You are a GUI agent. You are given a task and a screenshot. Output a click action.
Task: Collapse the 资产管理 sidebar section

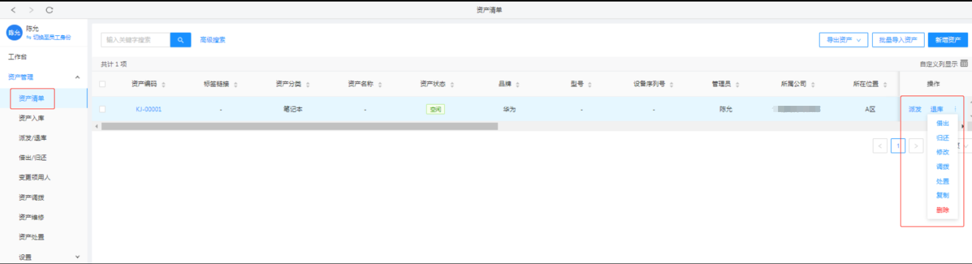click(77, 77)
